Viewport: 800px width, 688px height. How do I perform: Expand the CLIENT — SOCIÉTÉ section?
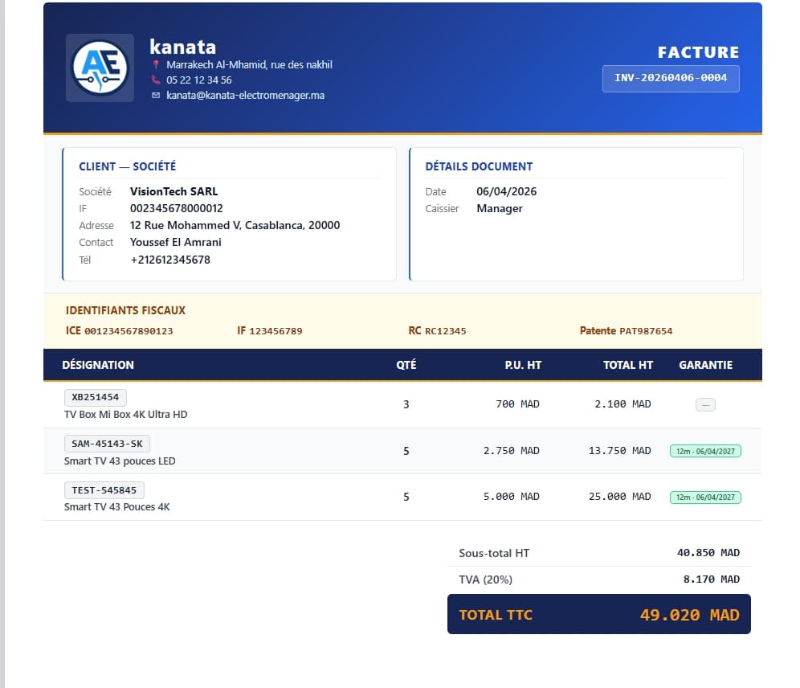[x=128, y=166]
